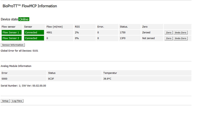The image size is (197, 115).
Task: Open the Log Files
Action: [17, 101]
